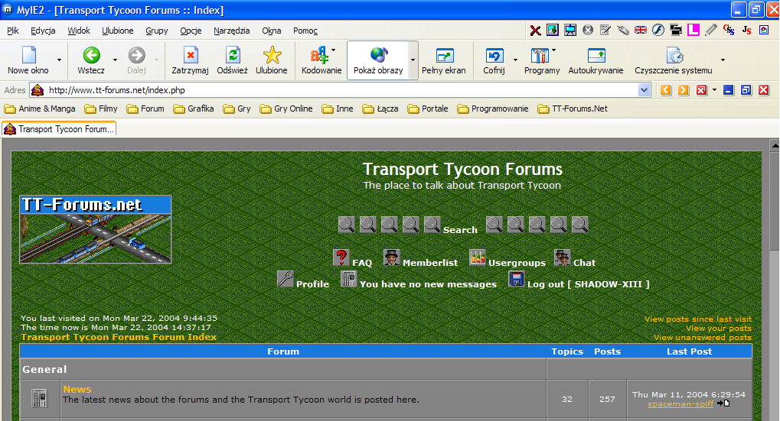The height and width of the screenshot is (421, 780).
Task: Click the presentation screen icon in top-right toolbar
Action: pyautogui.click(x=570, y=31)
